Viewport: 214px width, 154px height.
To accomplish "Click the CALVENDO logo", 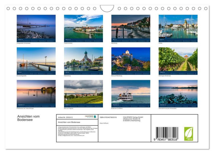I will click(91, 117).
